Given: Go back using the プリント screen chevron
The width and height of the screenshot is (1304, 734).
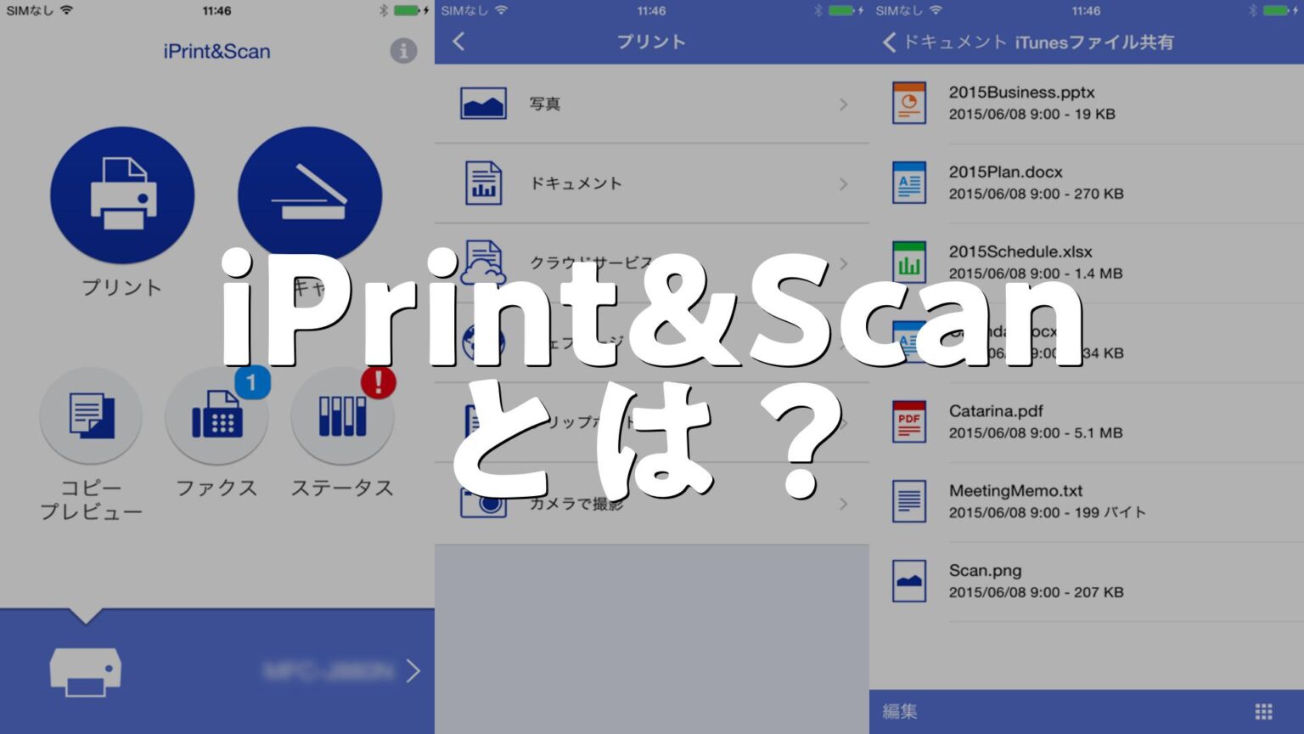Looking at the screenshot, I should pos(458,41).
